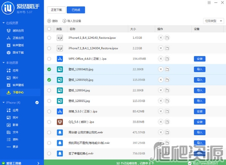Open folder for 壁纸_120034.jpg
This screenshot has width=226, height=165.
167,90
